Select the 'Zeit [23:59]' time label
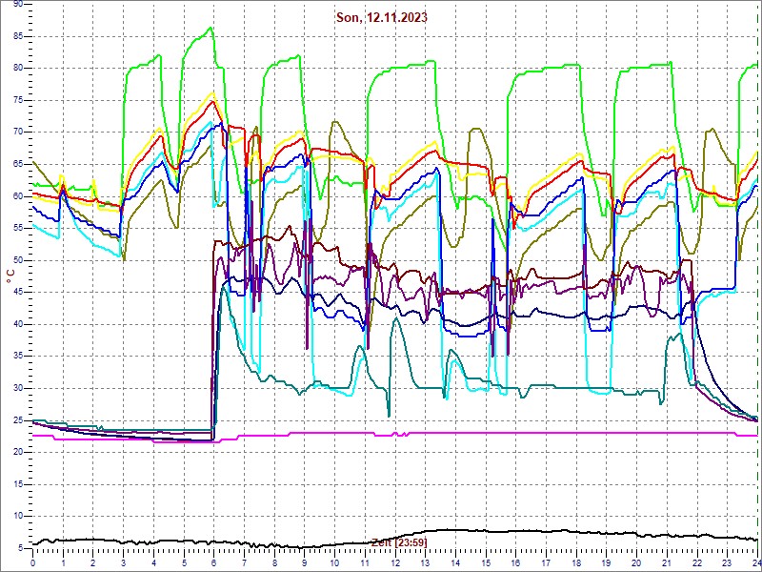 (399, 541)
